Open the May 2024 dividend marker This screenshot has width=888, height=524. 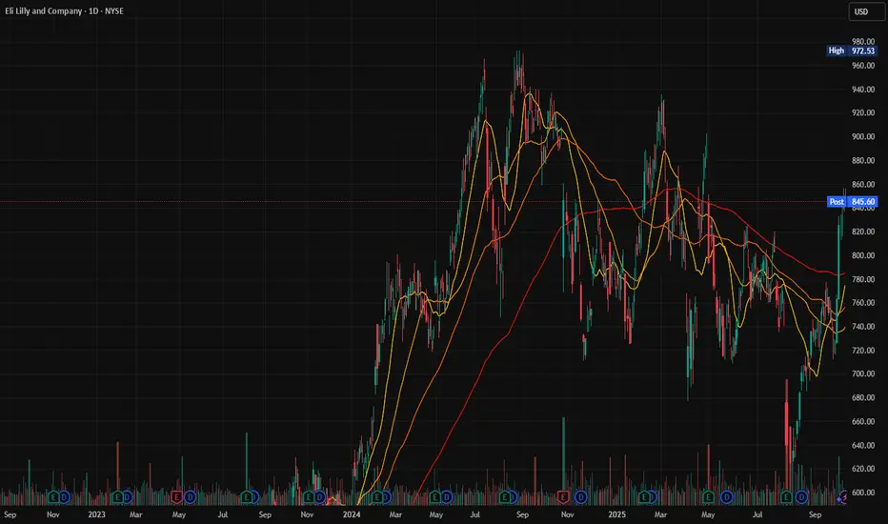pos(447,497)
